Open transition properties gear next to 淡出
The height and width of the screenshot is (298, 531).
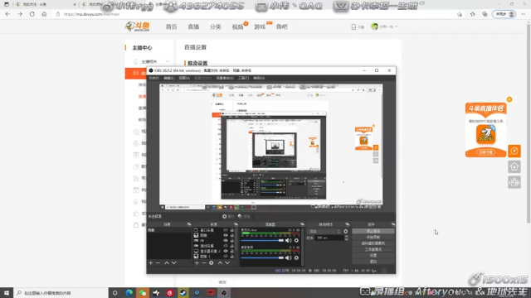[345, 232]
